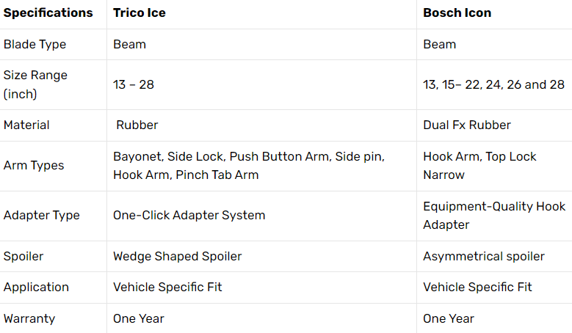Click the Adapter Type row label
572x333 pixels.
coord(42,216)
